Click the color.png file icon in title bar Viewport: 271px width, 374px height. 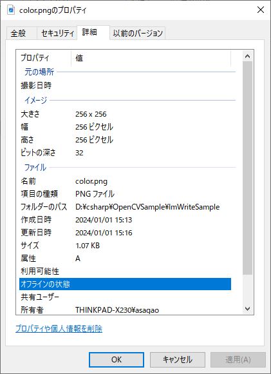coord(11,10)
